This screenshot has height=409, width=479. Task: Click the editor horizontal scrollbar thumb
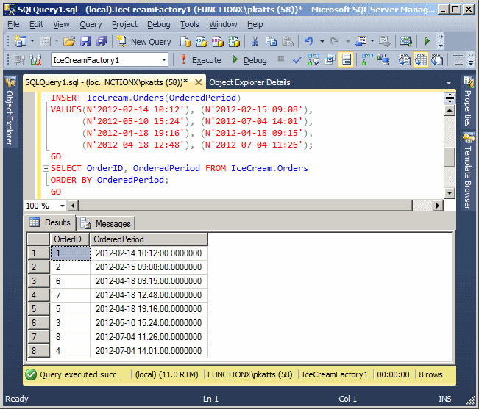246,206
